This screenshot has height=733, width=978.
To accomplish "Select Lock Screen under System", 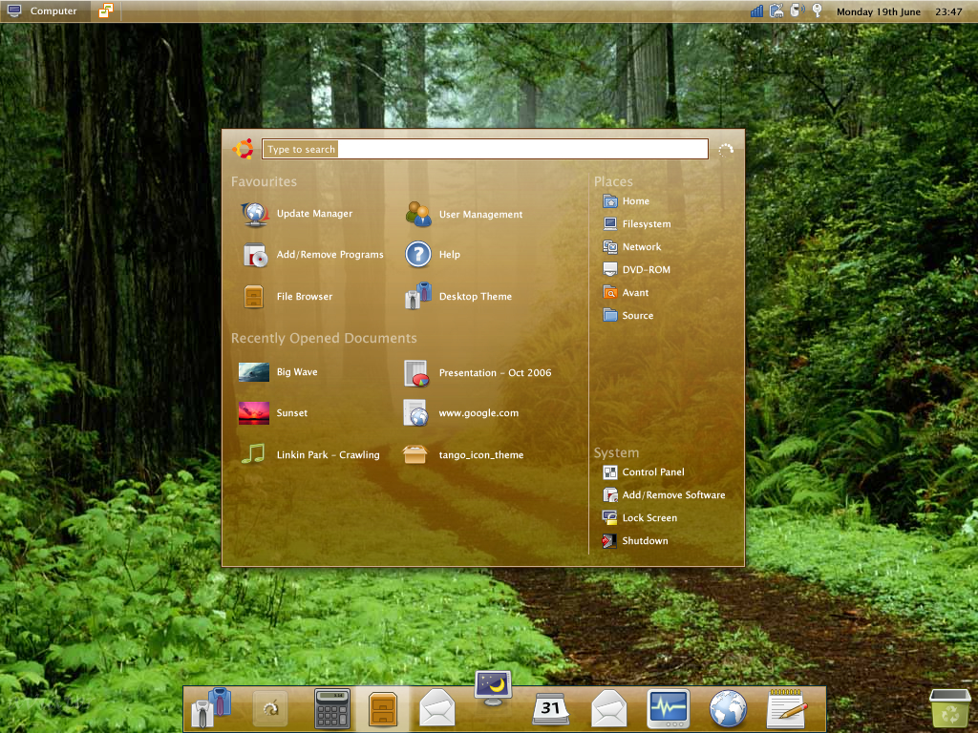I will pyautogui.click(x=639, y=518).
